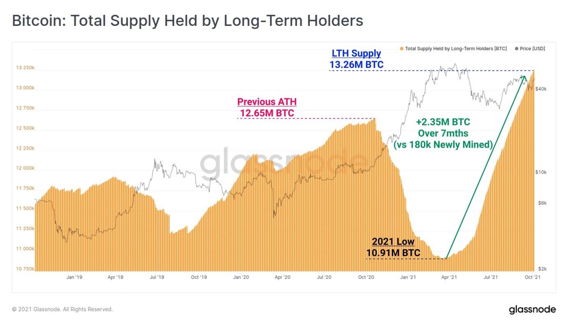Viewport: 567px width, 326px height.
Task: Select the LTH Supply 13.26M BTC annotation
Action: [x=356, y=59]
